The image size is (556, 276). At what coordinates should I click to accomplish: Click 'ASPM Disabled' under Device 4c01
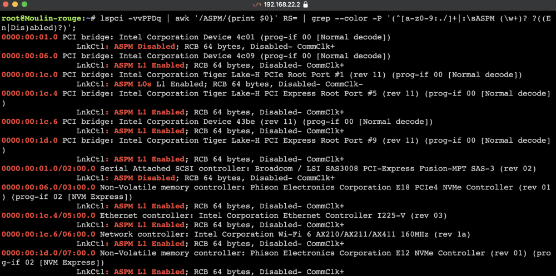[x=145, y=47]
